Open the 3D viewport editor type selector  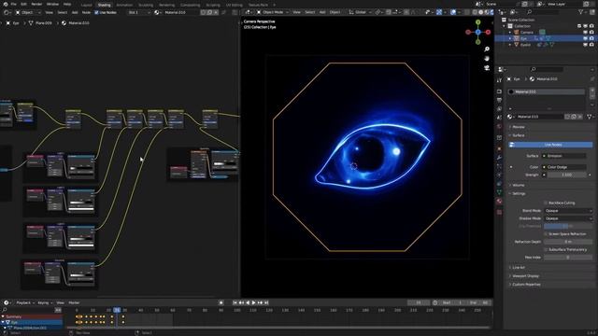tap(249, 12)
